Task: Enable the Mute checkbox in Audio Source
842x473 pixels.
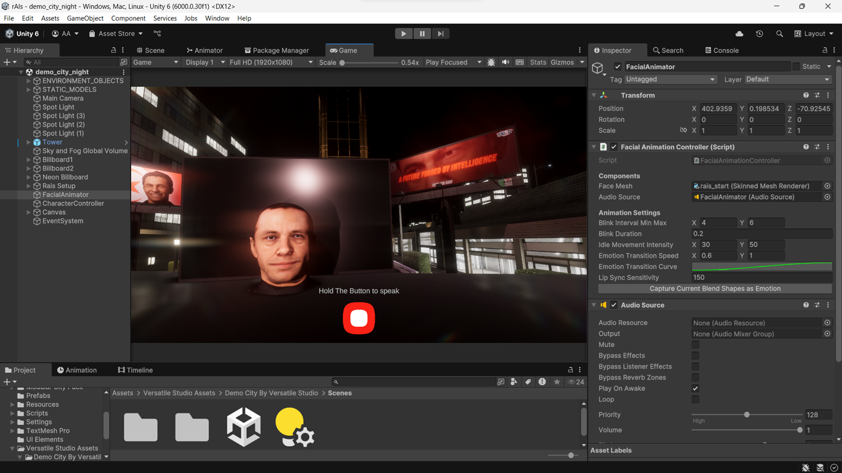Action: tap(695, 344)
